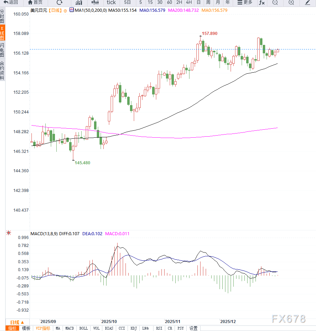
Task: Click the bar chart style icon
Action: click(79, 2)
